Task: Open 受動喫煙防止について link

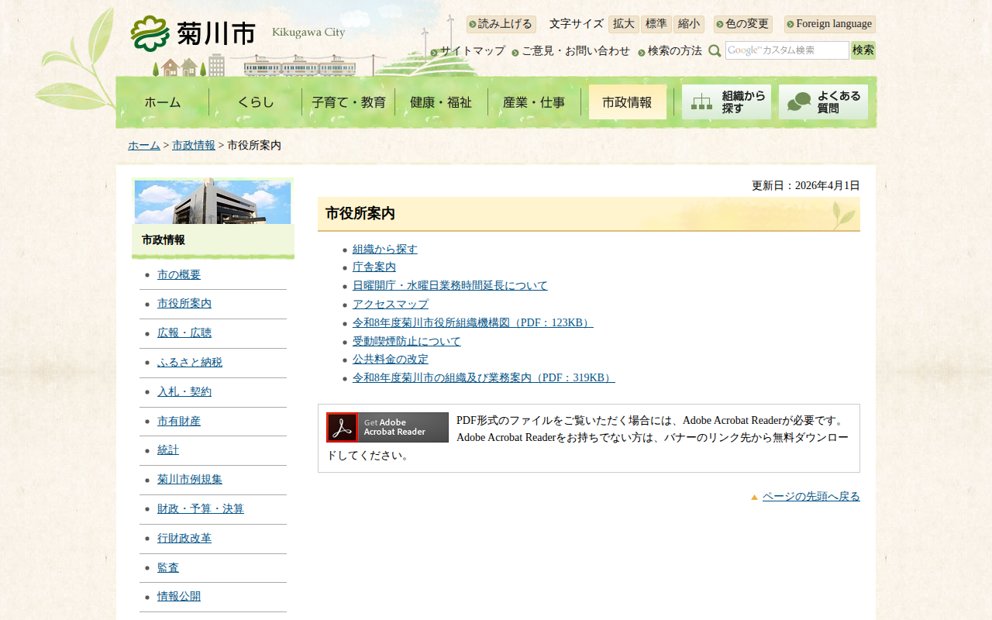Action: click(407, 342)
